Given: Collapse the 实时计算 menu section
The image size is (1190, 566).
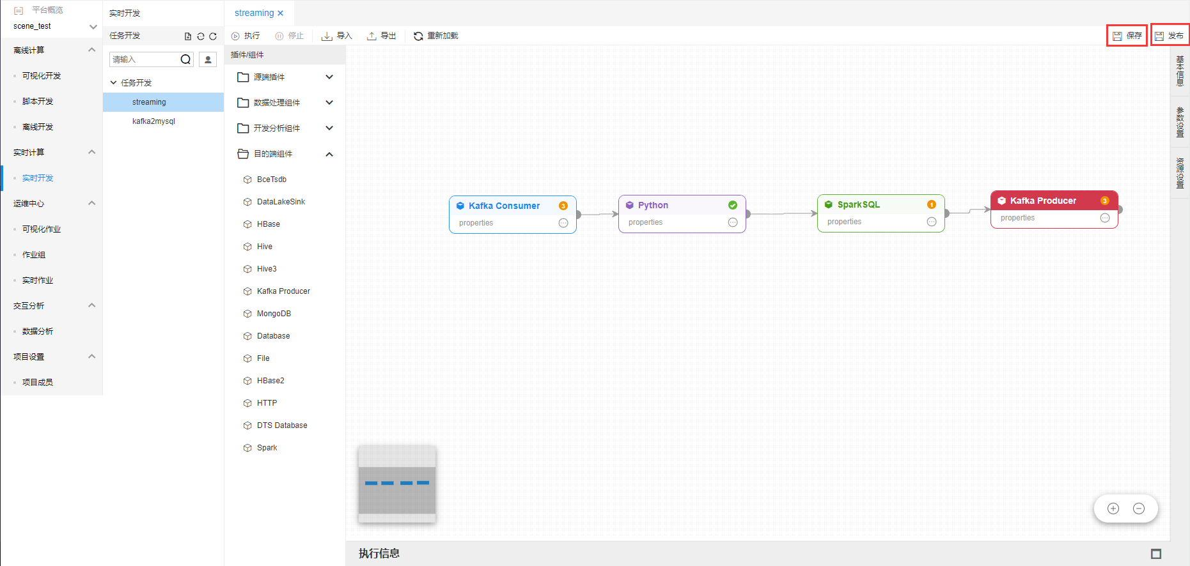Looking at the screenshot, I should click(x=91, y=152).
